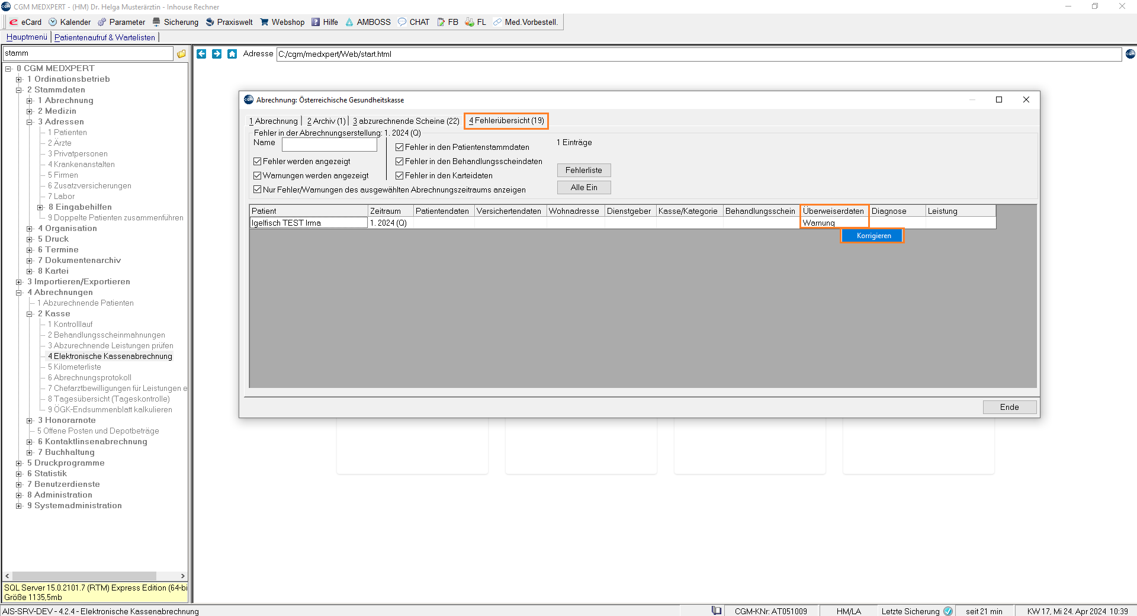Collapse 2 Stammdaten tree node
This screenshot has height=616, width=1137.
tap(19, 90)
